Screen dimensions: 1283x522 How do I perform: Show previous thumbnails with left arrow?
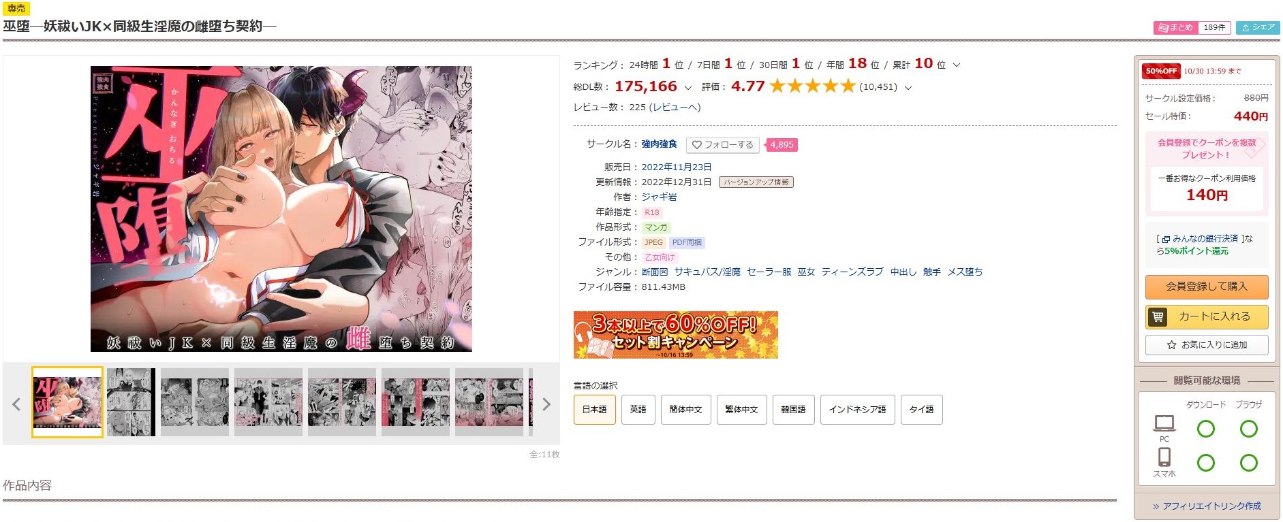16,404
